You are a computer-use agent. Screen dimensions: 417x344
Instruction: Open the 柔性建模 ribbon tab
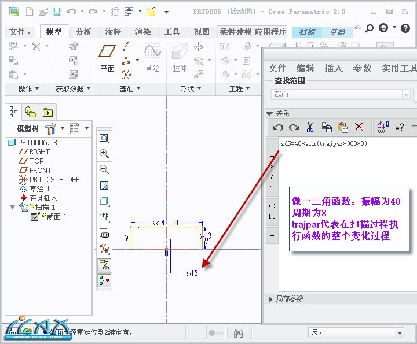tap(236, 32)
